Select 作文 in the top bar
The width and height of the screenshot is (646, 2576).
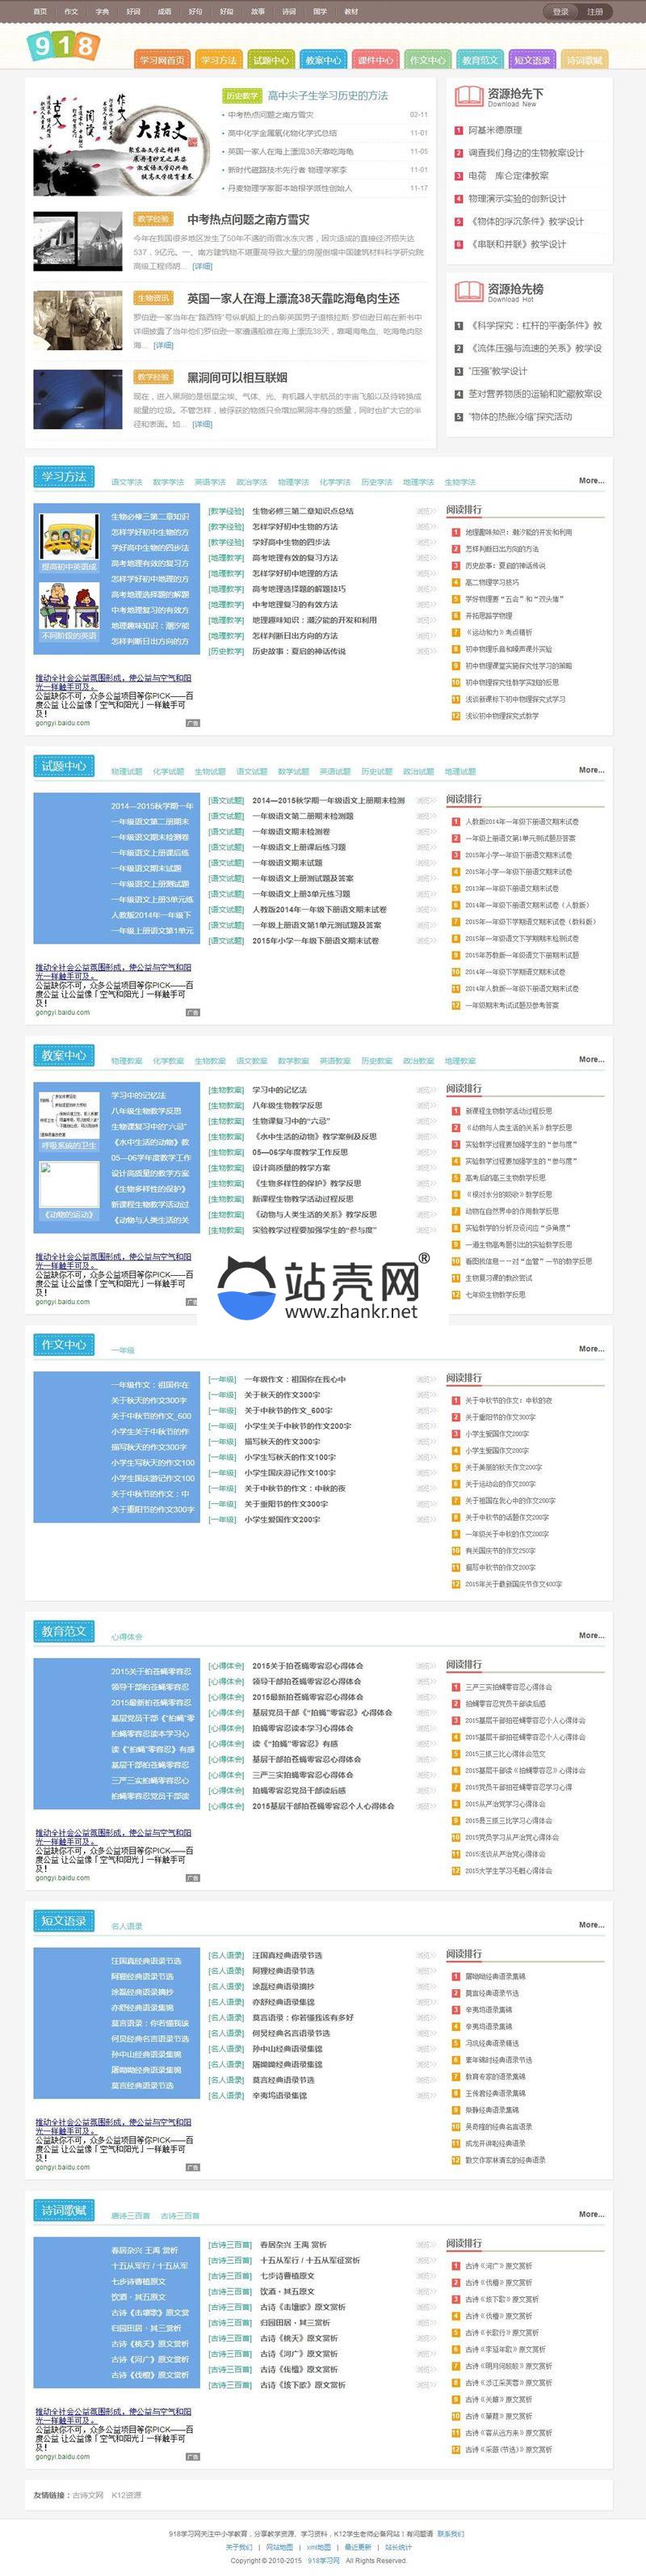71,12
